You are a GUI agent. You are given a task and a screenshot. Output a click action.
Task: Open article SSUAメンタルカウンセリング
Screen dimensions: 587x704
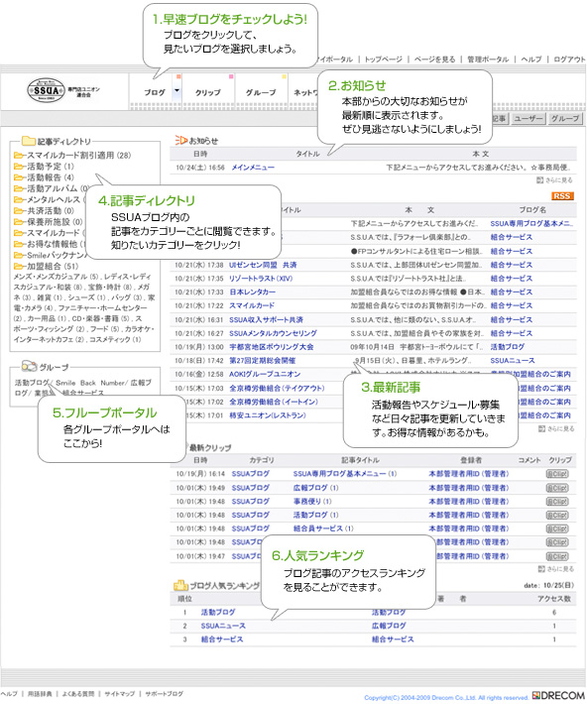coord(273,333)
